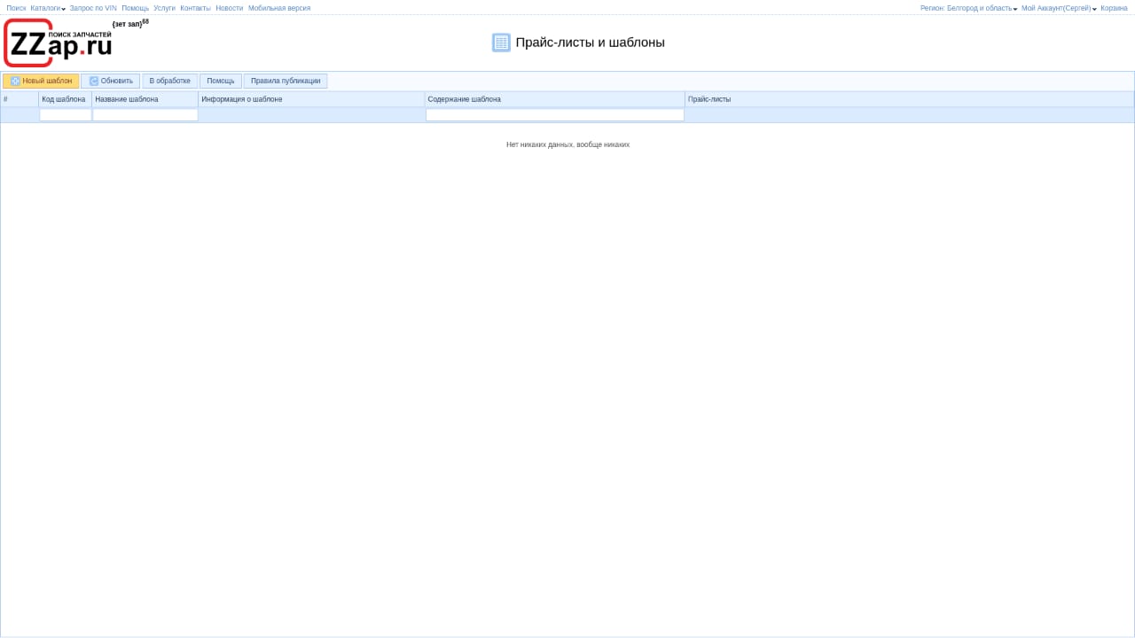1135x638 pixels.
Task: Click the ZZap.ru logo
Action: (x=59, y=43)
